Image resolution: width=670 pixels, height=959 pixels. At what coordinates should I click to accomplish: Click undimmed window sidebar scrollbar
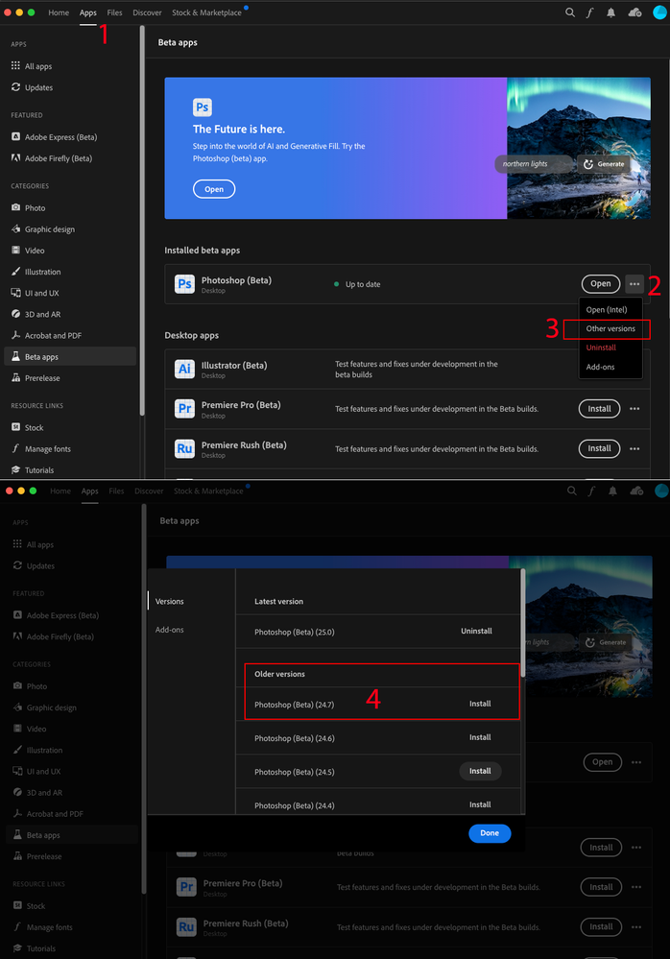(x=142, y=220)
